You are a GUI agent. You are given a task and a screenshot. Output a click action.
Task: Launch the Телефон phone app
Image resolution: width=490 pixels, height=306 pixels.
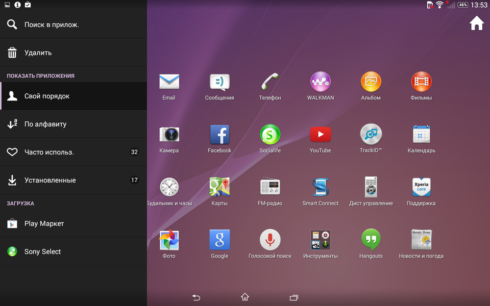[x=270, y=82]
